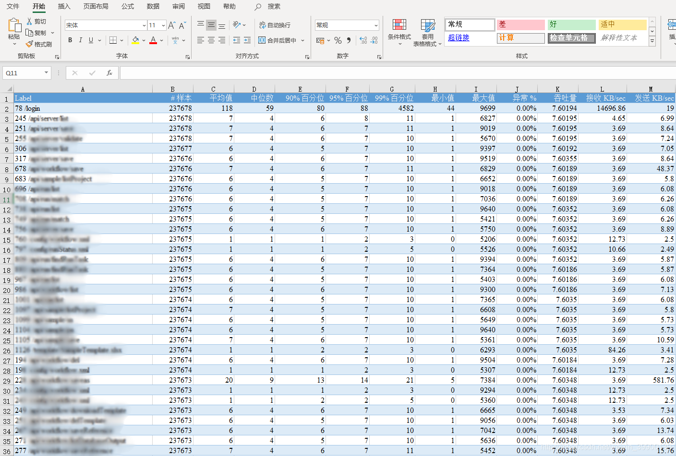Select the Format Painter (格式刷) brush
This screenshot has height=456, width=676.
point(29,44)
